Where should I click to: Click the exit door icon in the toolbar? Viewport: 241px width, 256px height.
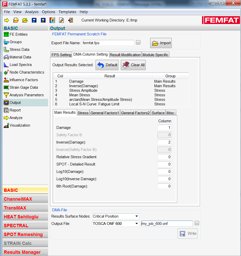coord(71,20)
